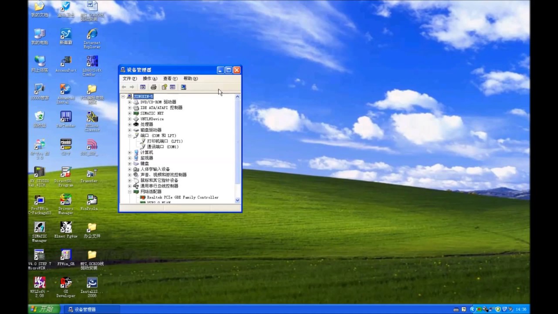This screenshot has height=314, width=558.
Task: Select the 监视器 tree row
Action: pos(143,158)
